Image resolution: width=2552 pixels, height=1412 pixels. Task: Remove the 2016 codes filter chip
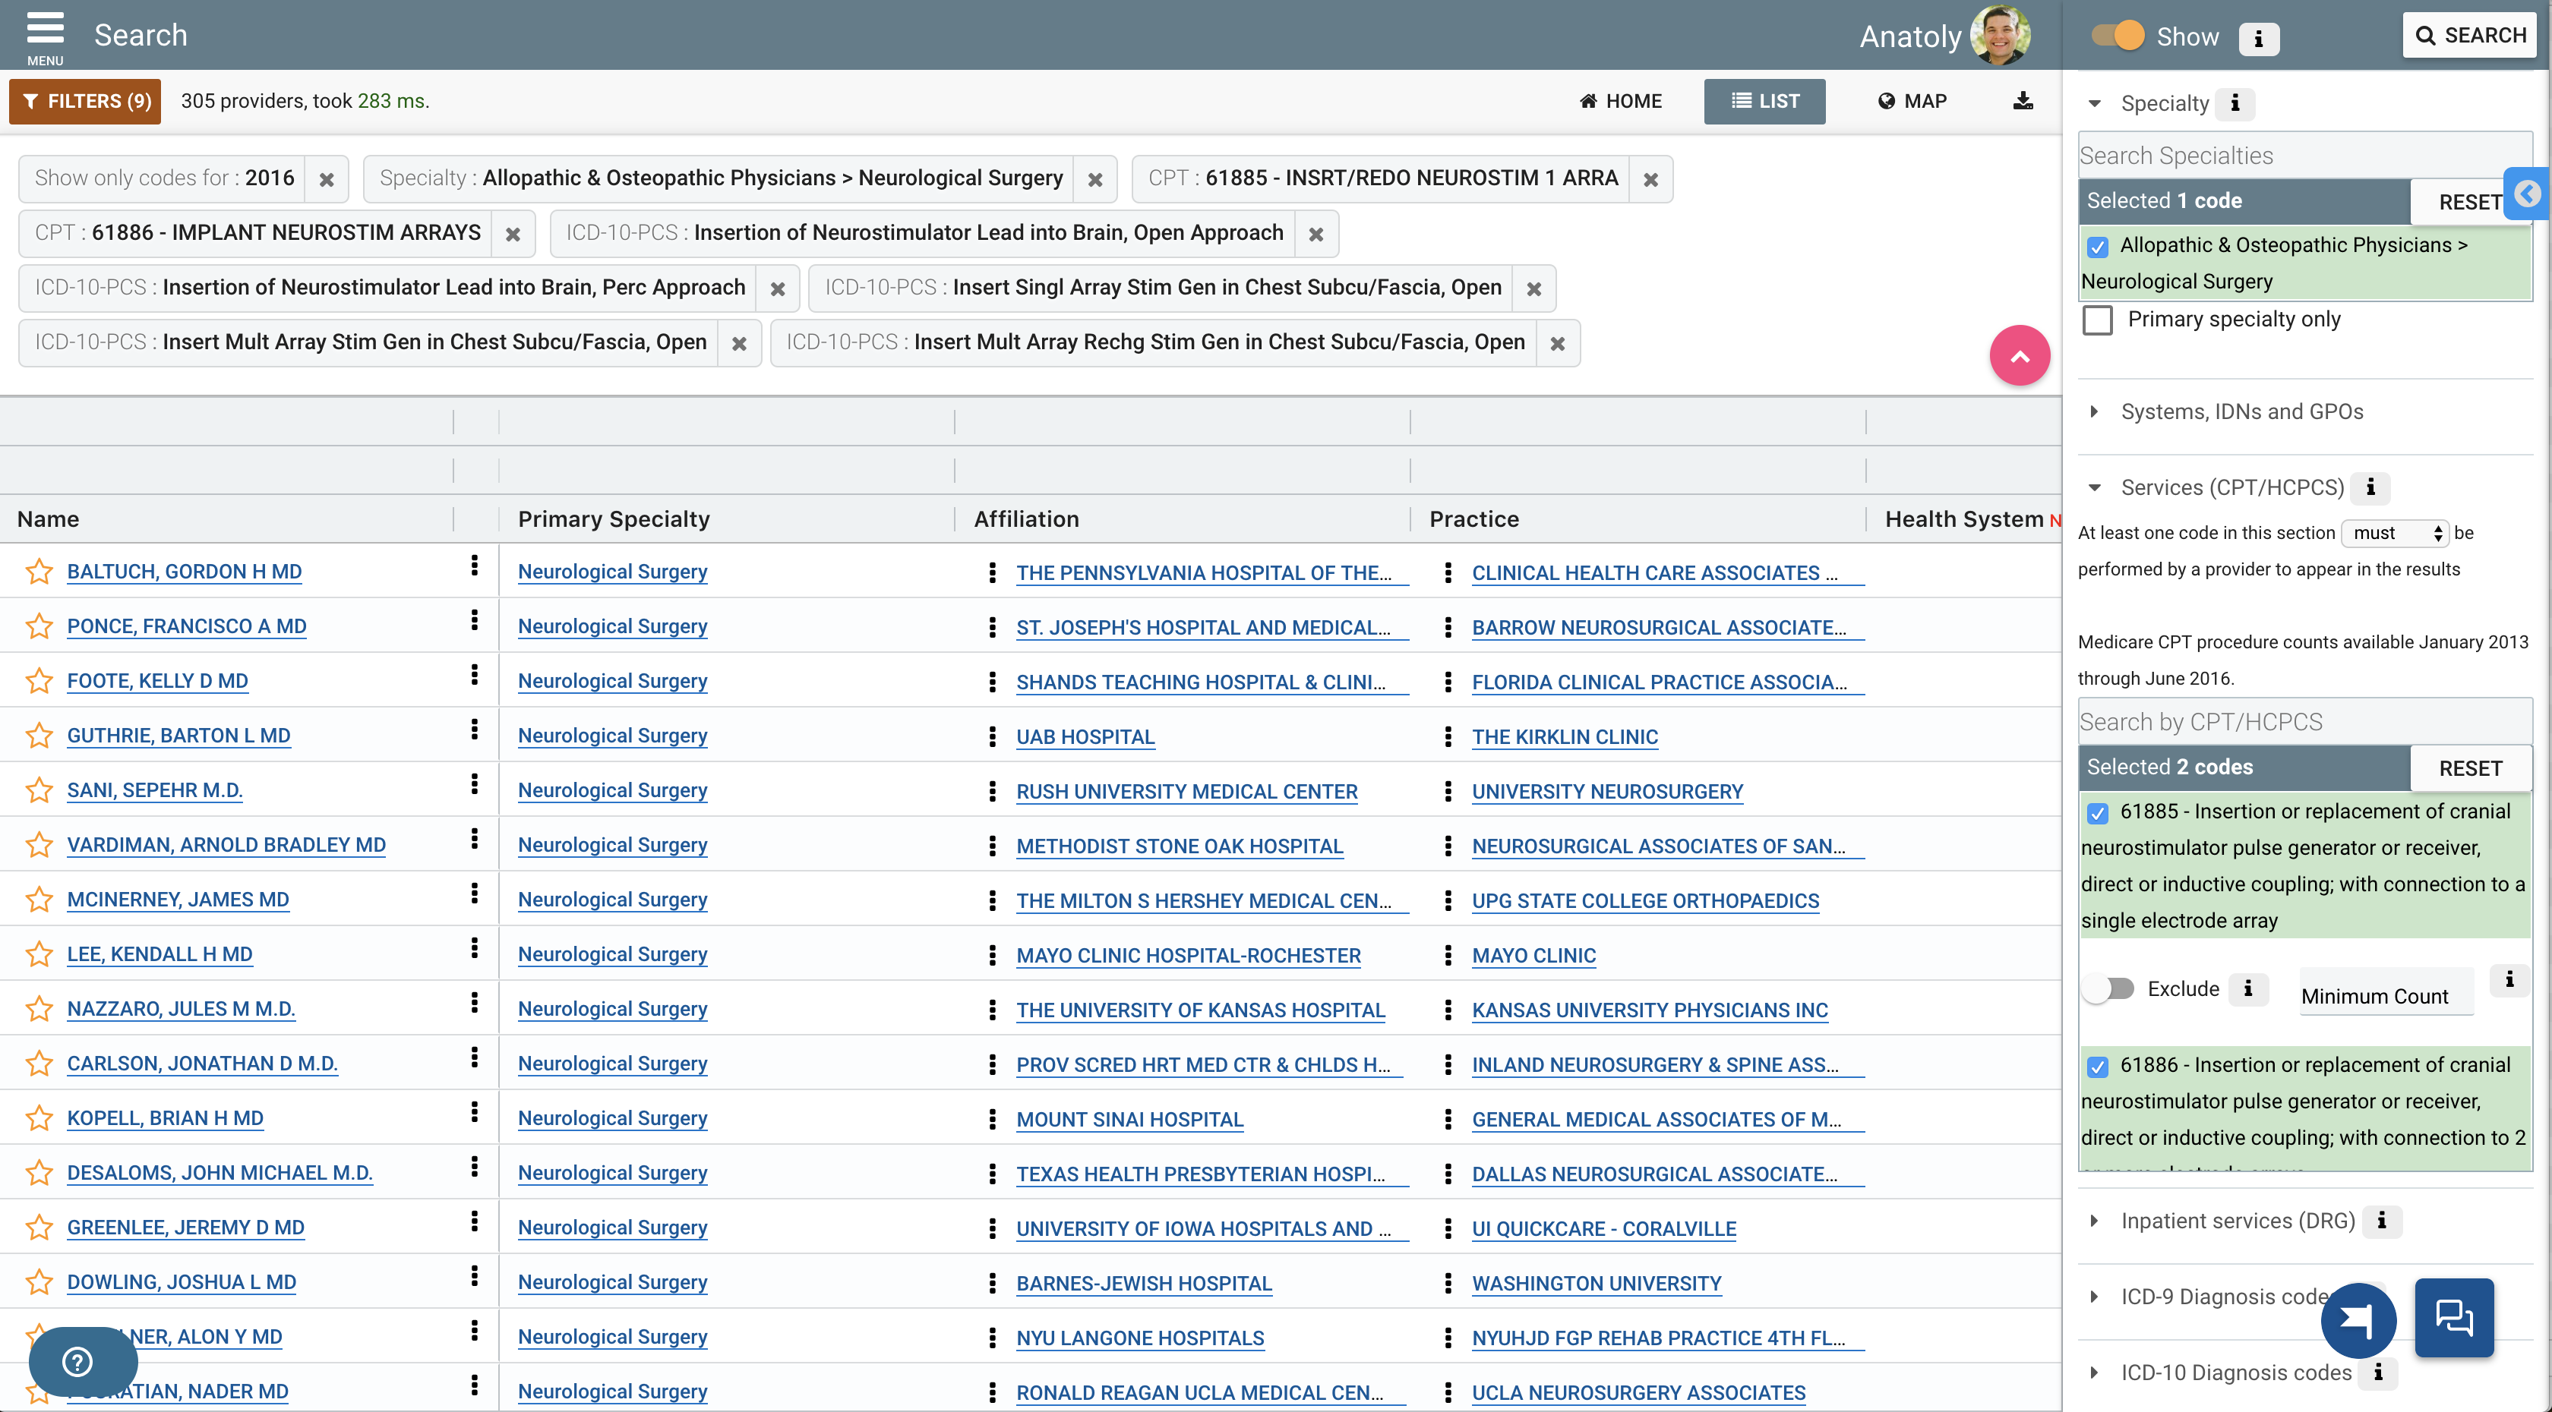[x=326, y=179]
